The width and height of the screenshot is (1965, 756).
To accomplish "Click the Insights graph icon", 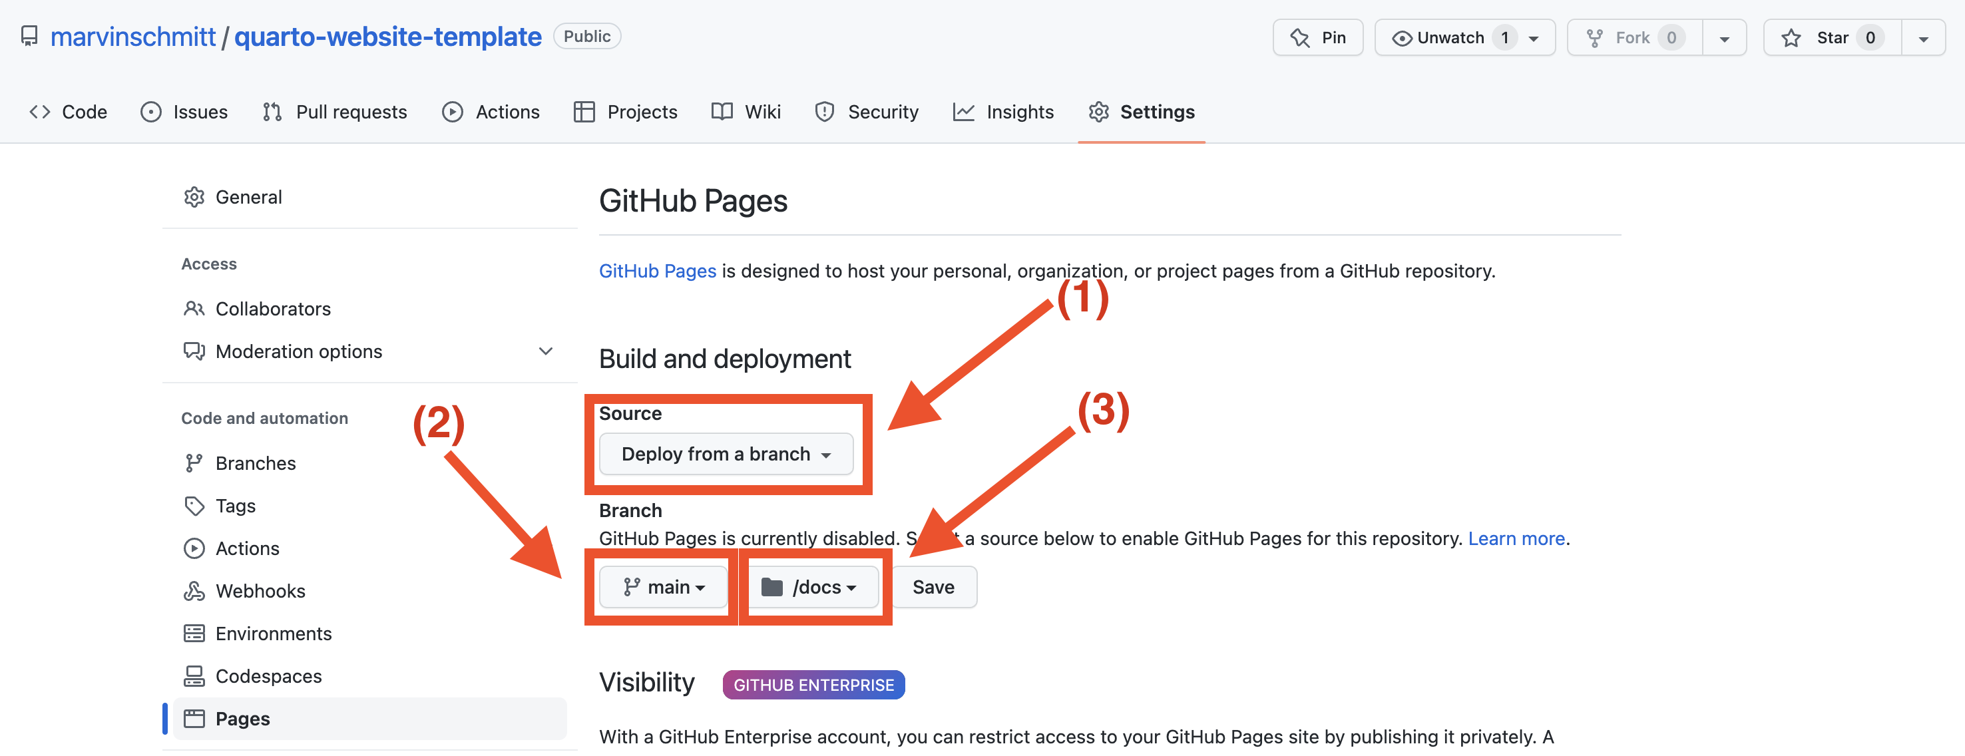I will click(x=963, y=112).
